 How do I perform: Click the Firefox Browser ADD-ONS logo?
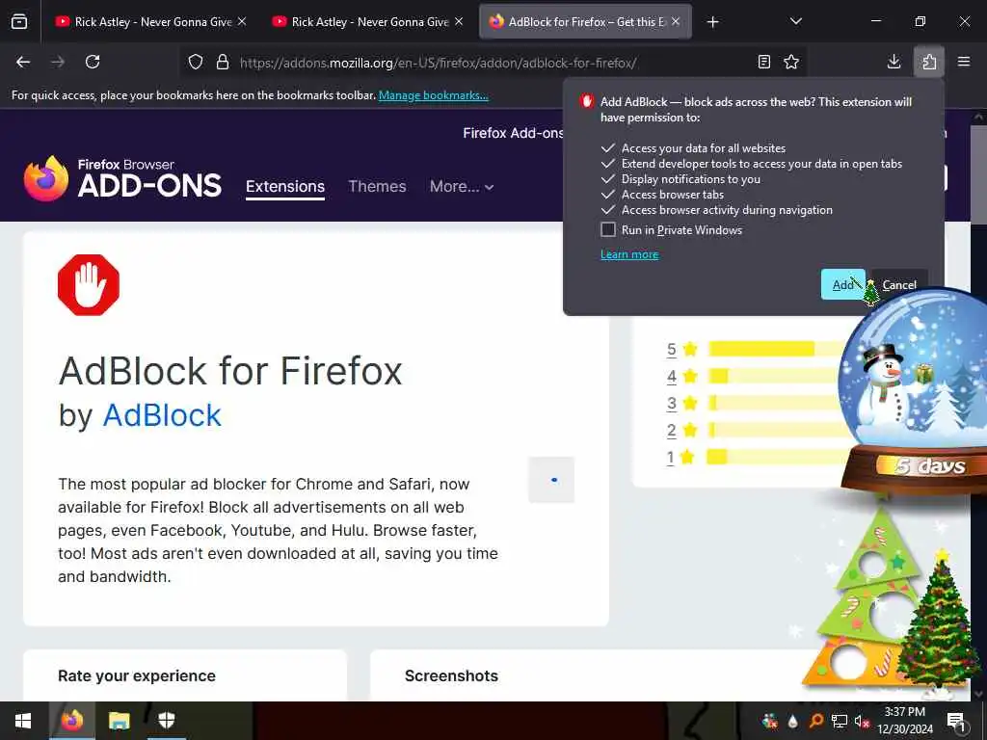pos(123,178)
